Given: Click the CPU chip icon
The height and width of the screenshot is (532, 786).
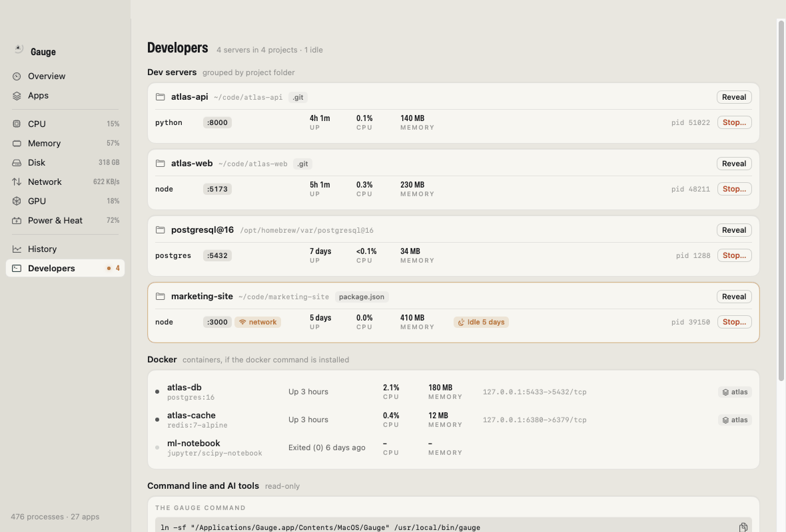Looking at the screenshot, I should pos(17,124).
